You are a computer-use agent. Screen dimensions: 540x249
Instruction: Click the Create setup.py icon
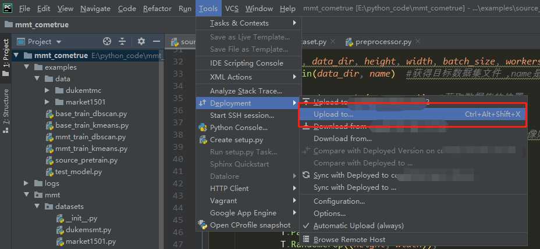click(x=203, y=140)
